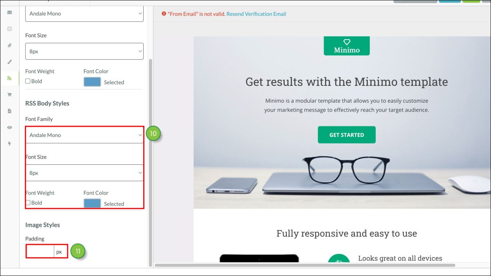The width and height of the screenshot is (491, 276).
Task: Enable Bold checkbox under RSS Body Styles
Action: pos(28,202)
